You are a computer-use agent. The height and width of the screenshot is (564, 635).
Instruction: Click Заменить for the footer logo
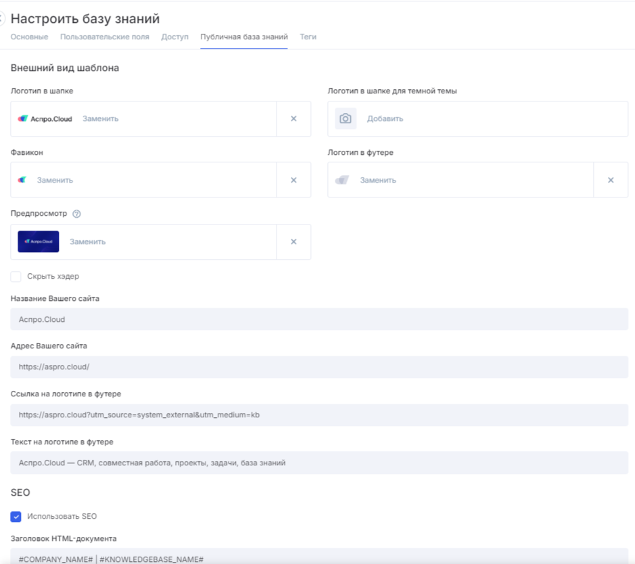[x=378, y=181]
